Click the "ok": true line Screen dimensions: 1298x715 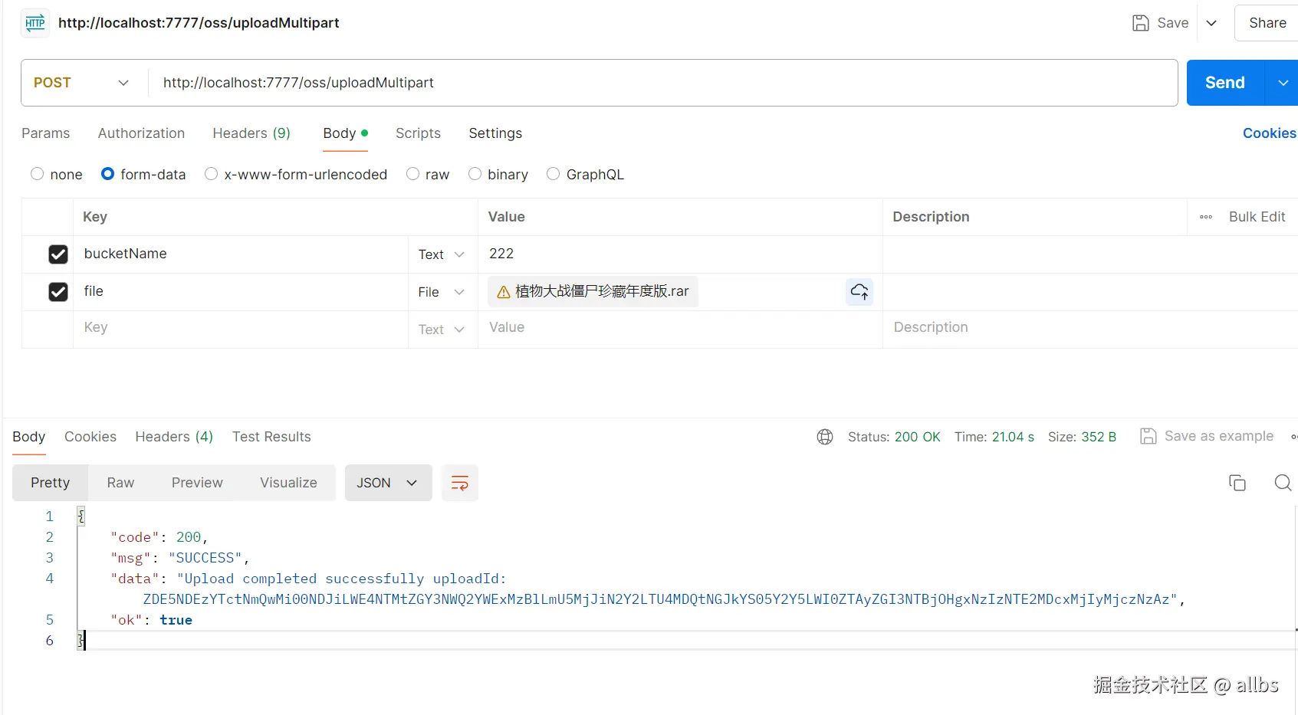click(151, 620)
